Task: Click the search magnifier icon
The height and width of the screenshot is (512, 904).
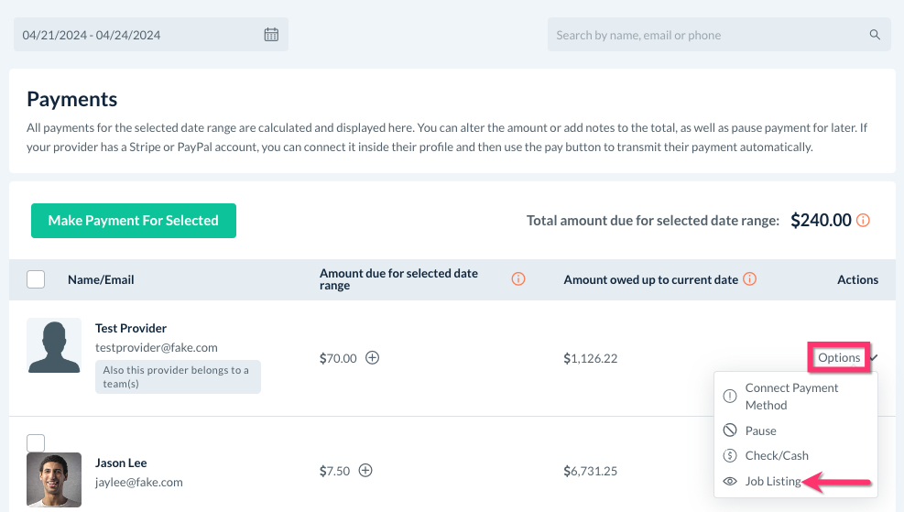Action: click(x=875, y=35)
